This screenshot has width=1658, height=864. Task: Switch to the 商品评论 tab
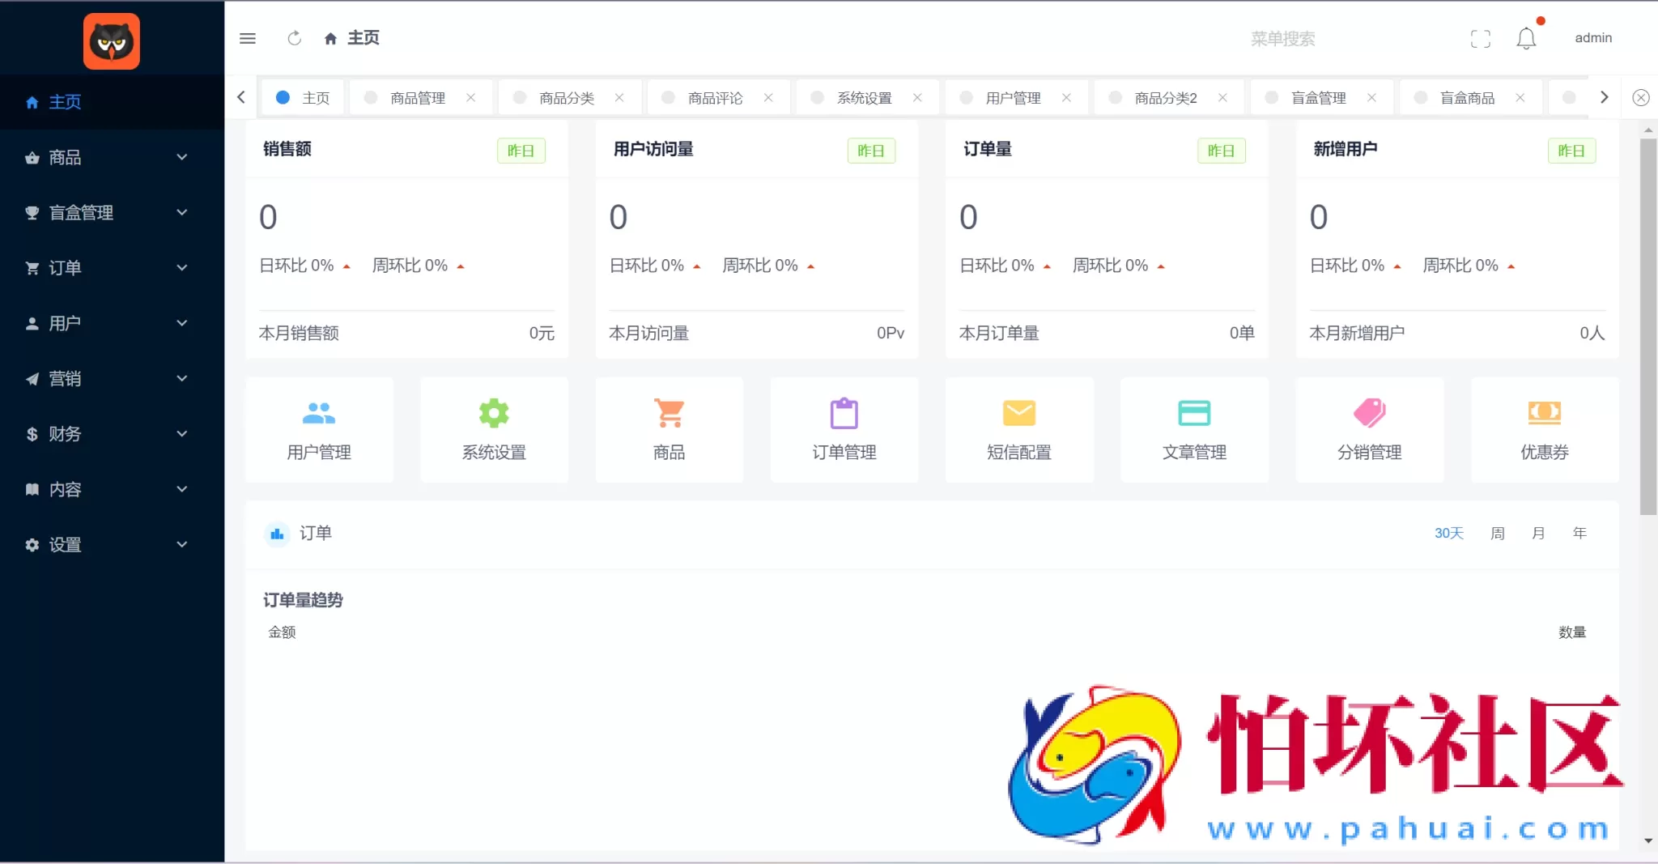click(716, 97)
